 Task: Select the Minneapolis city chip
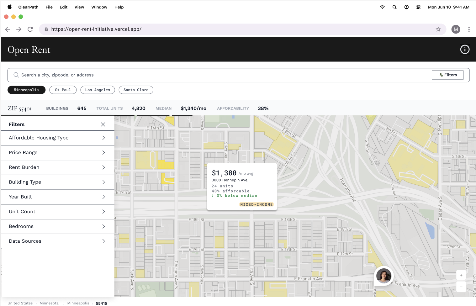click(x=26, y=90)
